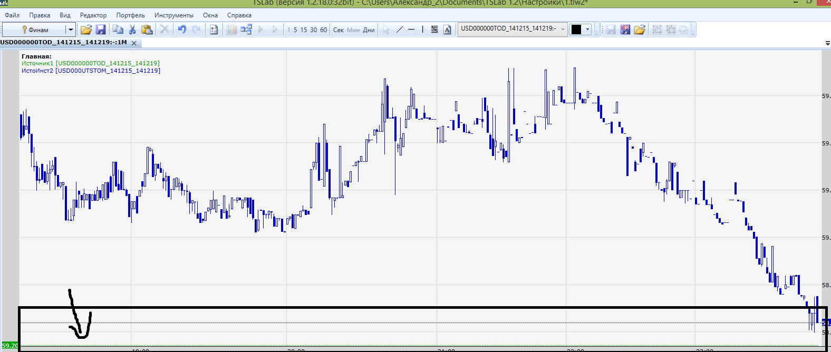Switch the timeframe unit to Сек
The image size is (831, 352).
[338, 30]
